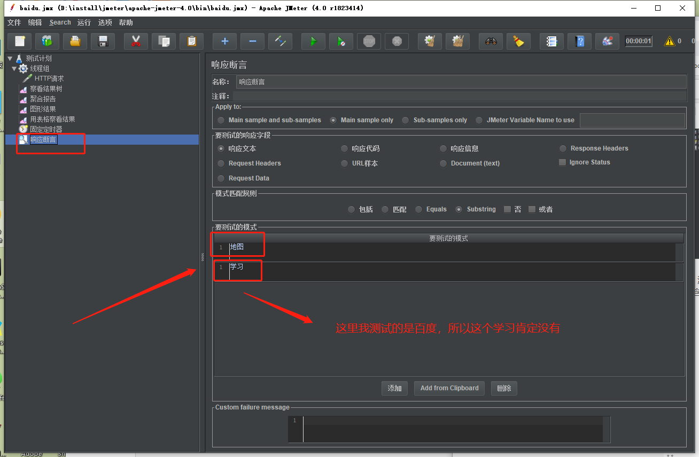Open the 编辑 menu

(x=35, y=22)
